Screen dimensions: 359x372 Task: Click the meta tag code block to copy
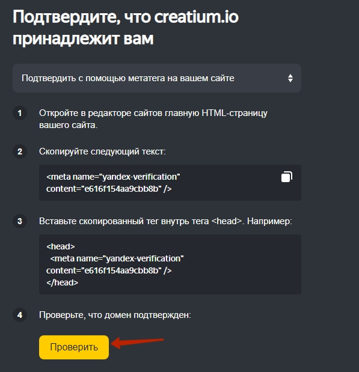(x=170, y=183)
